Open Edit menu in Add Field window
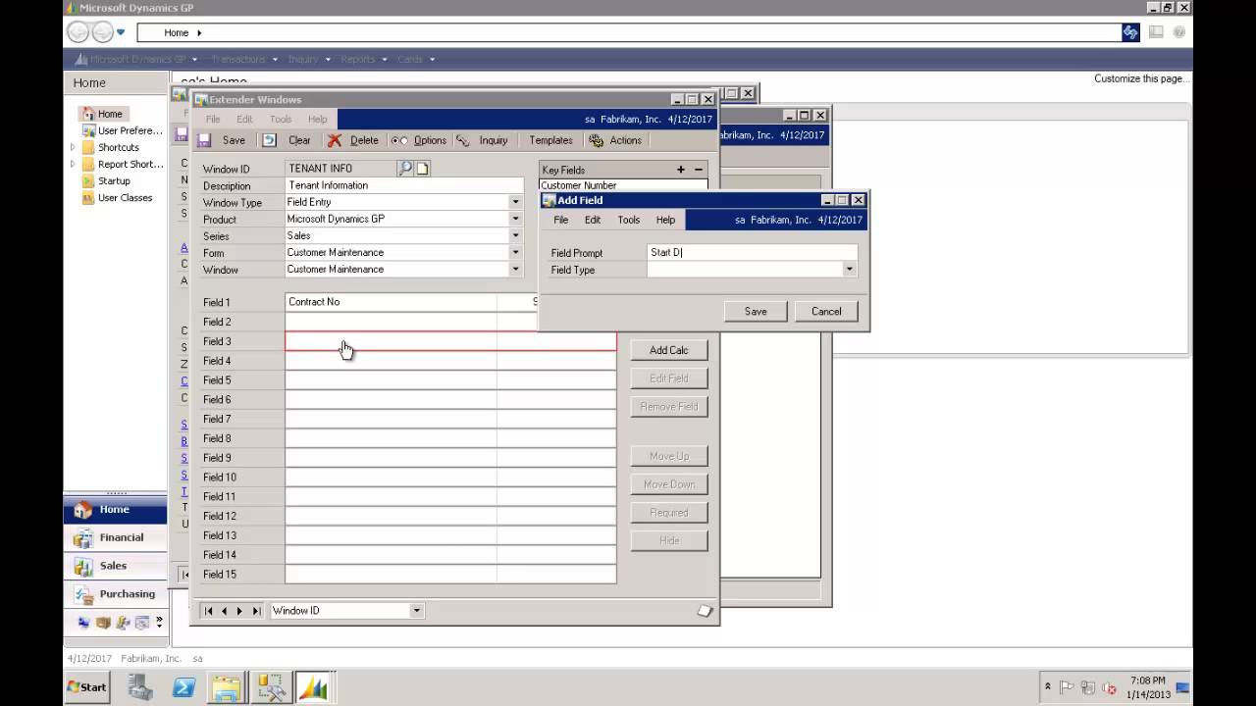This screenshot has width=1256, height=706. 593,220
